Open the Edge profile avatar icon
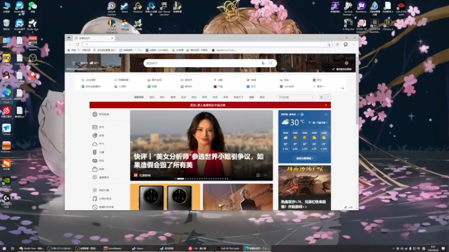 click(x=346, y=45)
